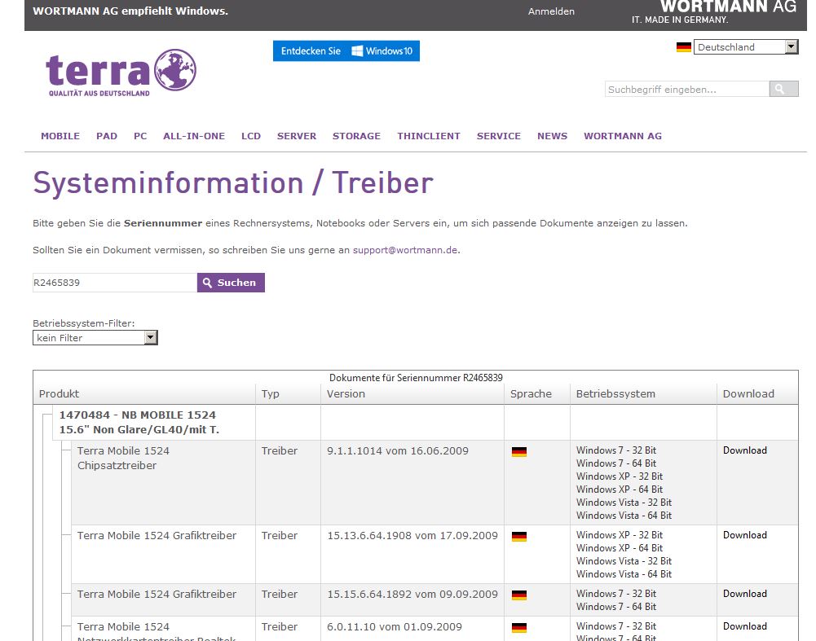The width and height of the screenshot is (816, 641).
Task: Open the Deutschland country dropdown
Action: (x=746, y=47)
